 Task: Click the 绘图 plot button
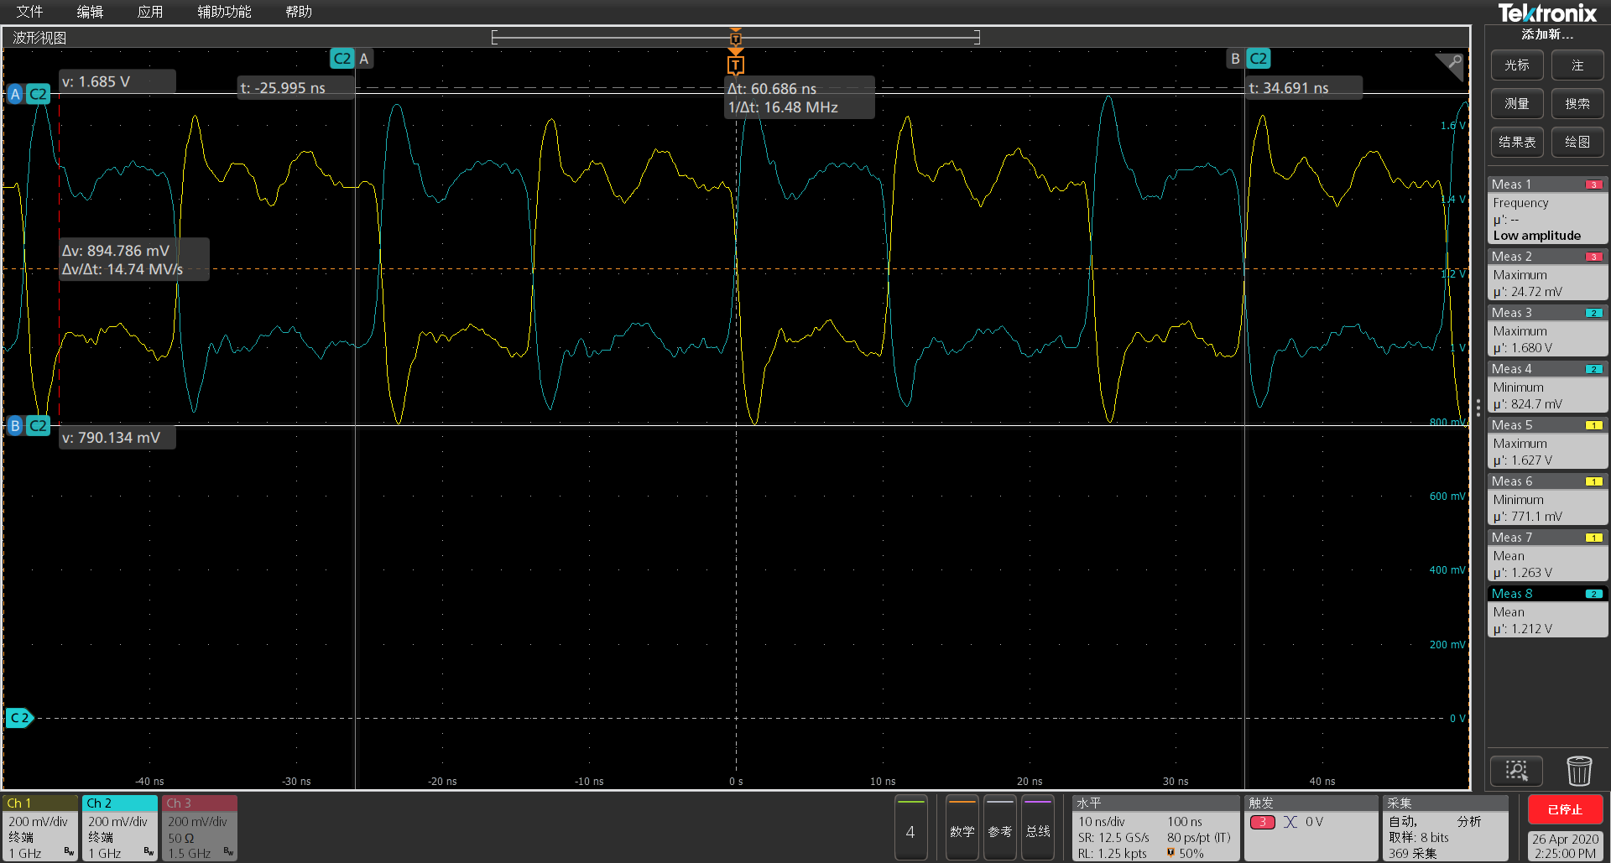click(1577, 143)
